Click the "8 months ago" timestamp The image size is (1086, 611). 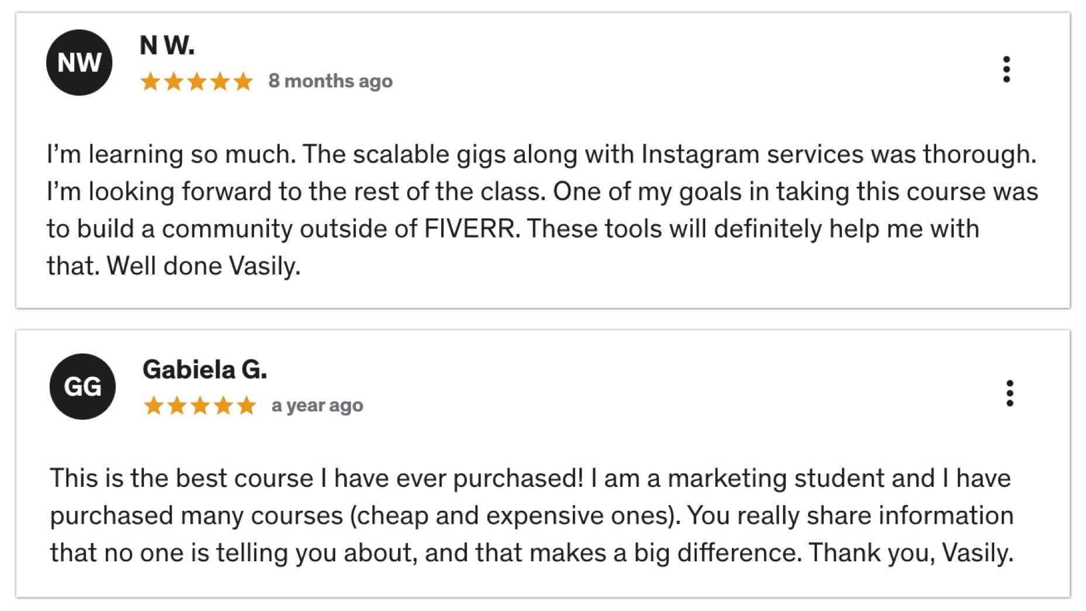(330, 81)
